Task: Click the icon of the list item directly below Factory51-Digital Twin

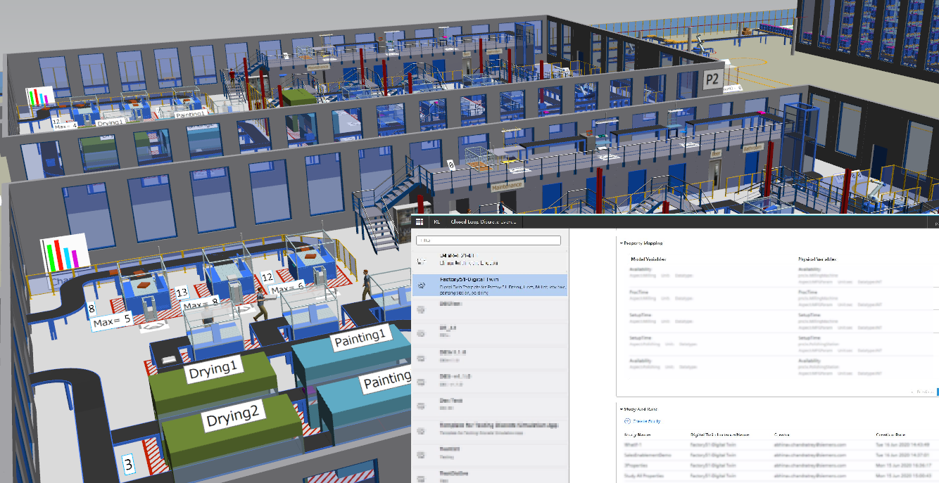Action: pos(422,309)
